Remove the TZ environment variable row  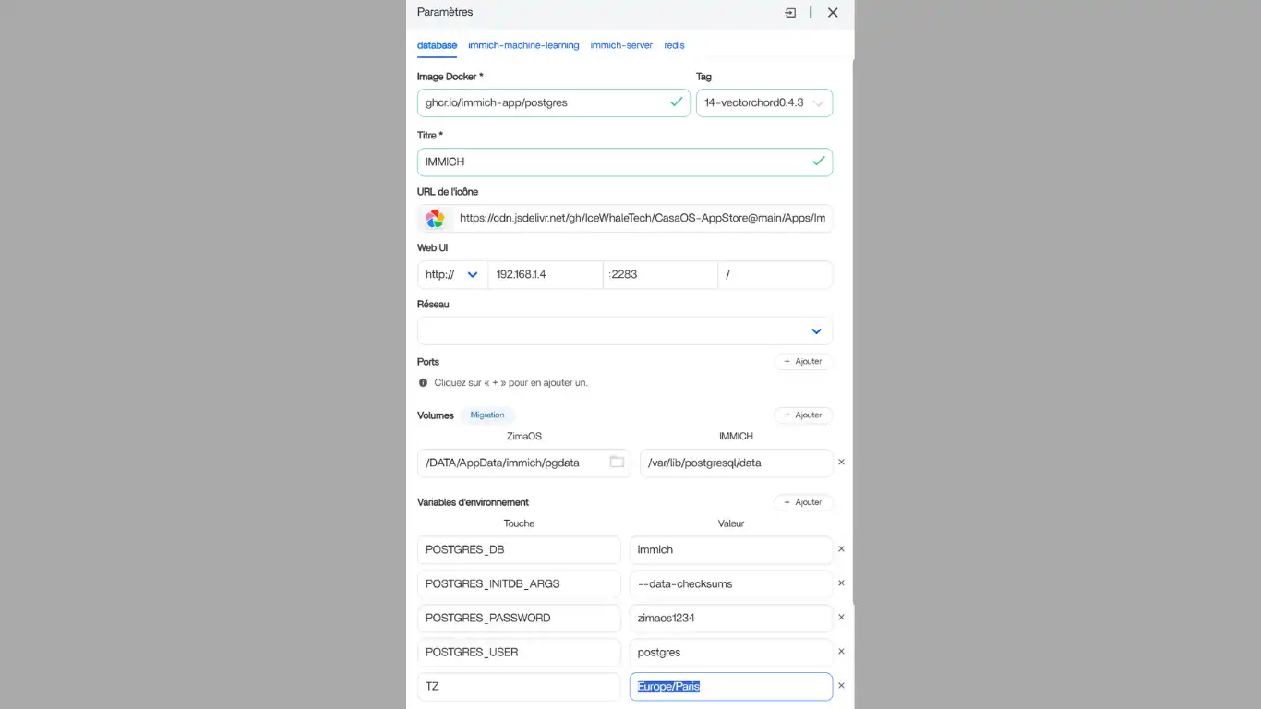pos(841,686)
